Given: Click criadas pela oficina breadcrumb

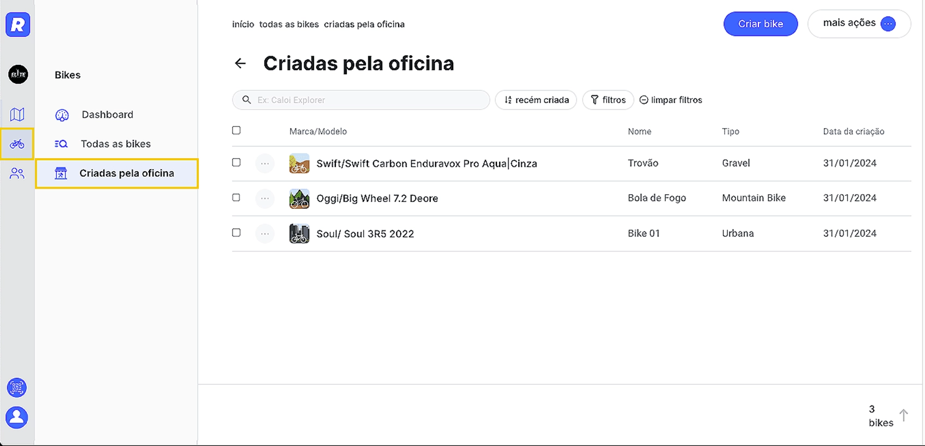Looking at the screenshot, I should [364, 24].
